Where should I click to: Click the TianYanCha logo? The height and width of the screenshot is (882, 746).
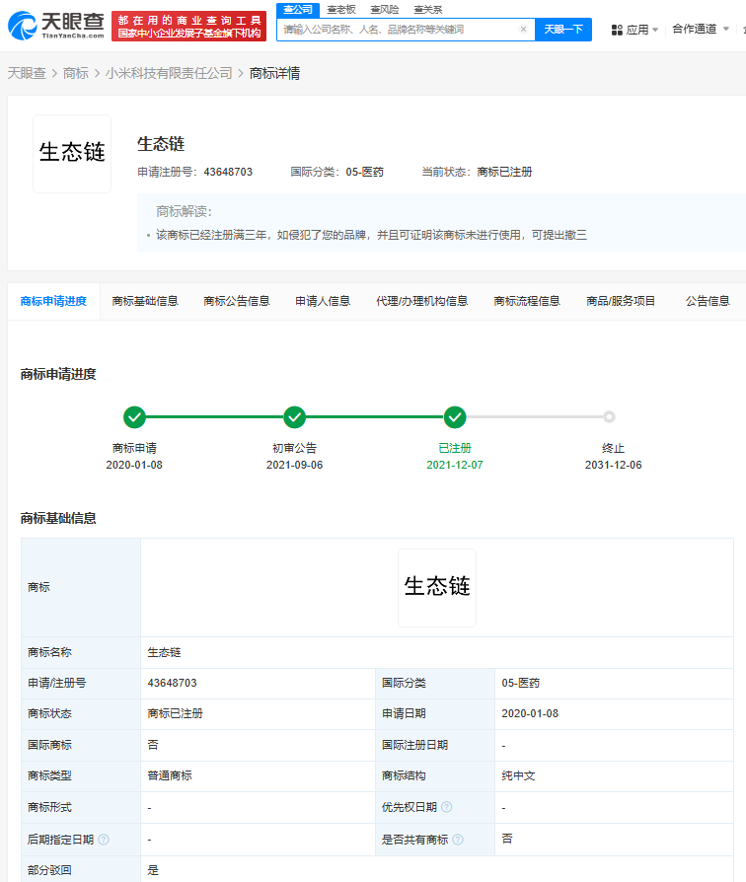click(56, 26)
